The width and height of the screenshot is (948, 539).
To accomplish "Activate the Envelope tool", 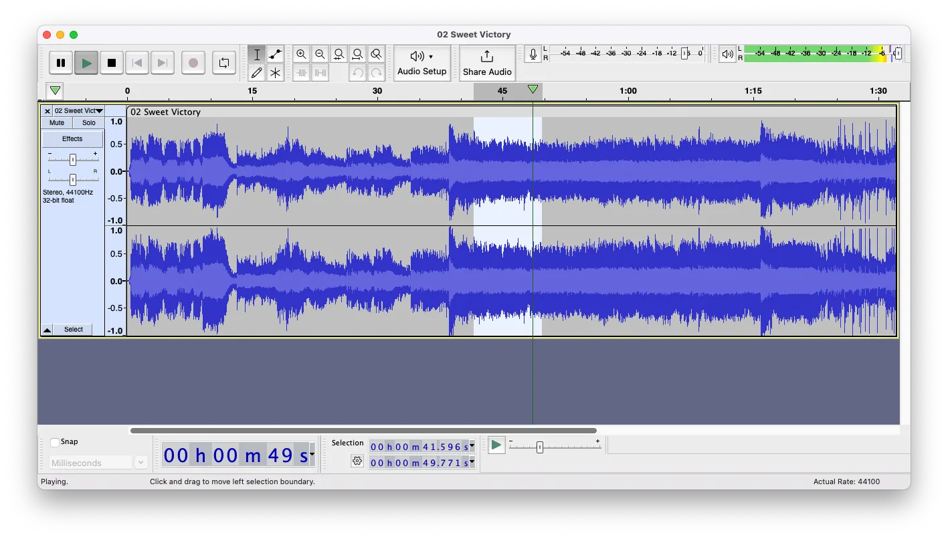I will point(274,54).
